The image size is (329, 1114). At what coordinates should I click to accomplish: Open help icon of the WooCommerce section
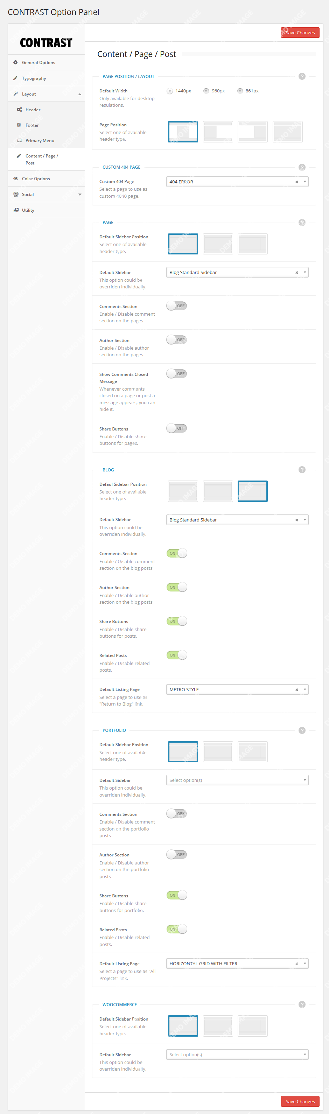click(x=302, y=1004)
